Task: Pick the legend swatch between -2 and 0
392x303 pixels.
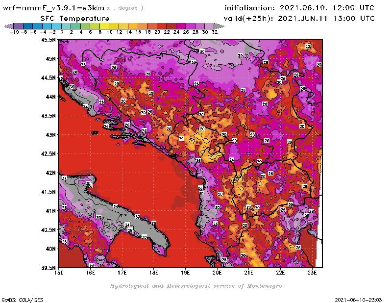Action: (x=56, y=26)
